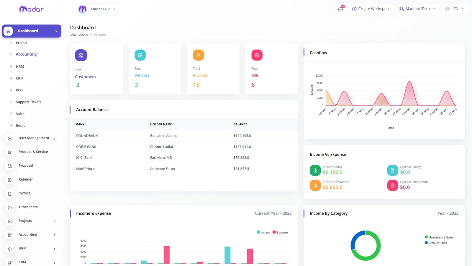Toggle the Expense legend swatch
This screenshot has width=472, height=266.
coord(274,232)
